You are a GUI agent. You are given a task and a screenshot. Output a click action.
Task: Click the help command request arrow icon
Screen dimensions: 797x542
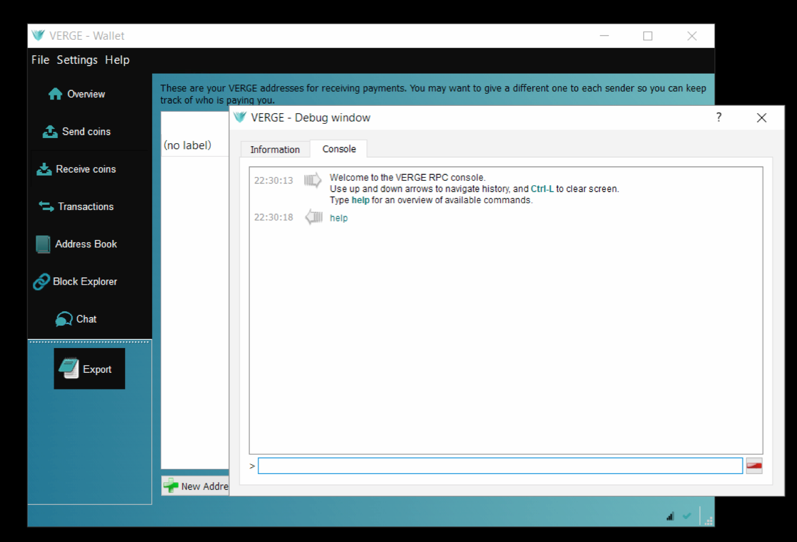tap(314, 217)
